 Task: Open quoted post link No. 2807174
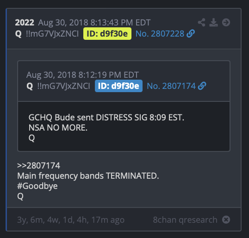[x=171, y=86]
